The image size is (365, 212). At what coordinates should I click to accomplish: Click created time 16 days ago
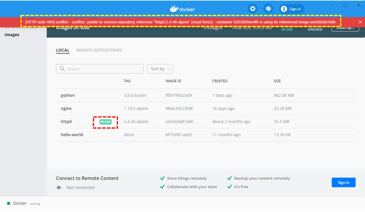coord(223,108)
